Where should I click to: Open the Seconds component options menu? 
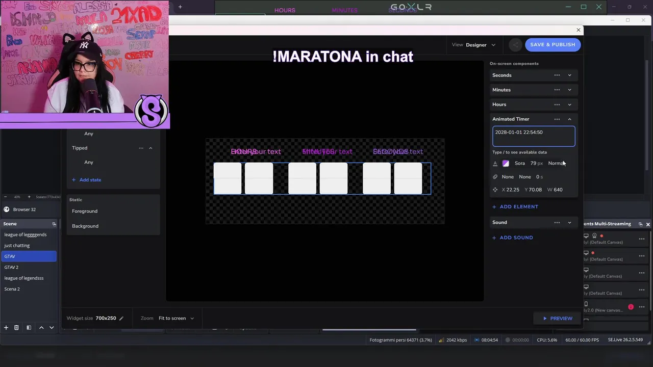(x=557, y=75)
